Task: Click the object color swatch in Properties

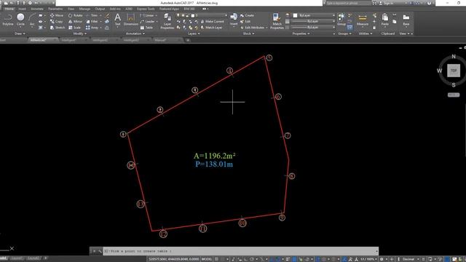Action: coord(295,15)
